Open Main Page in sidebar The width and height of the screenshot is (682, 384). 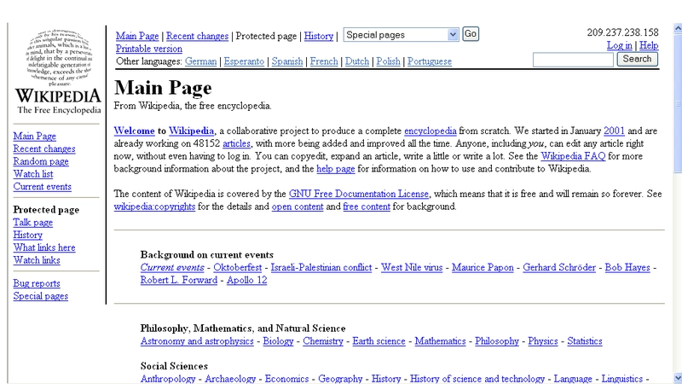click(34, 137)
